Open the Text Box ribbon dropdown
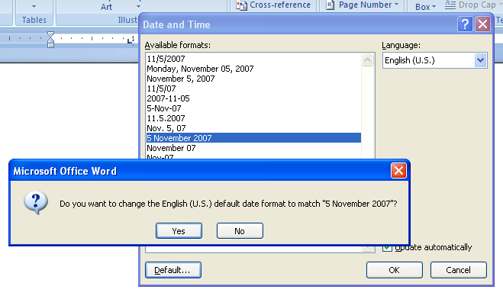 [425, 6]
